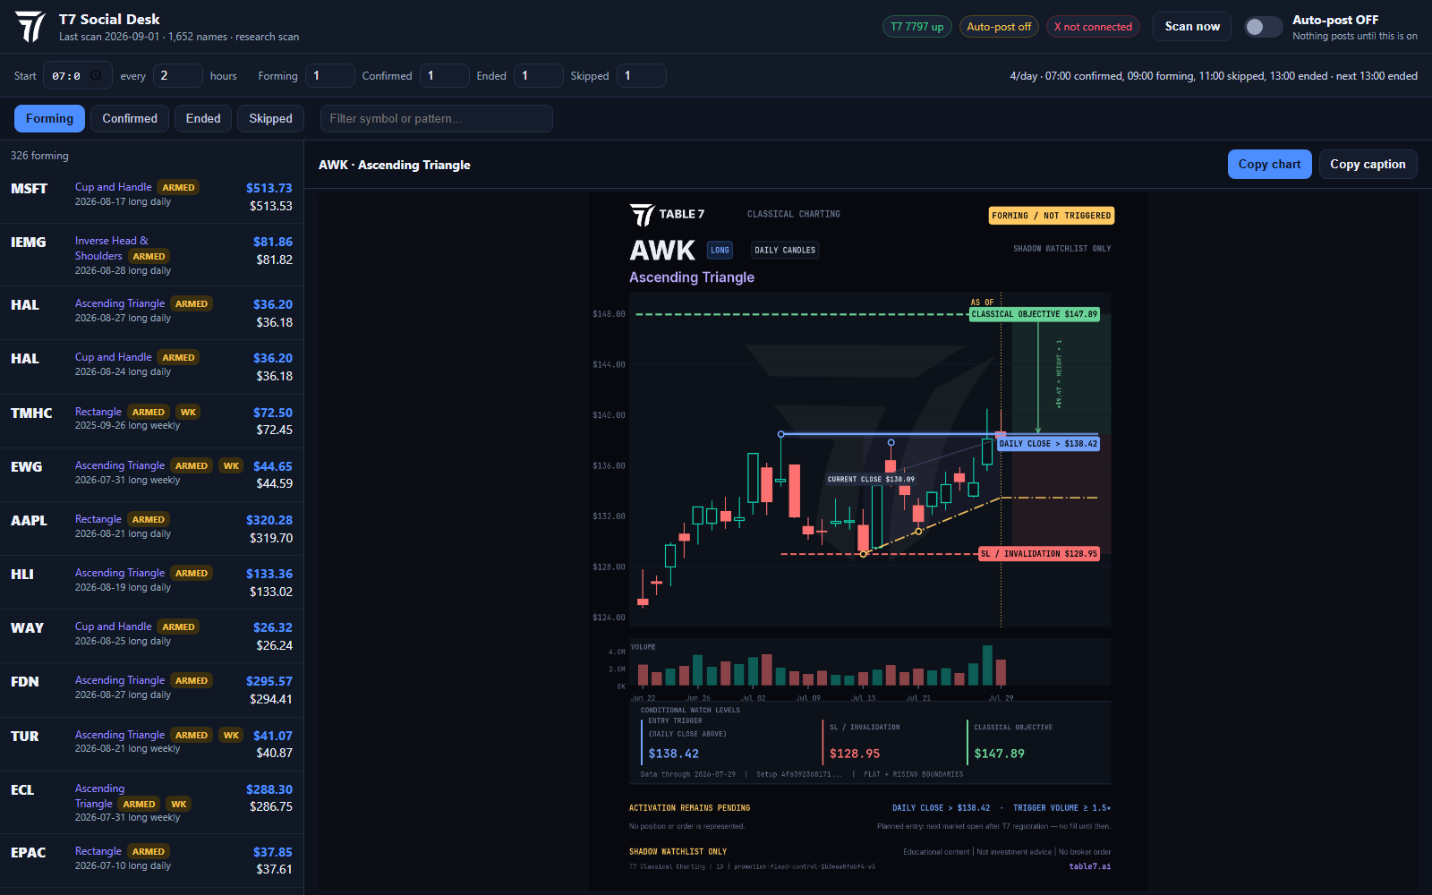1432x895 pixels.
Task: Click the Auto-post off status pill
Action: click(x=999, y=27)
